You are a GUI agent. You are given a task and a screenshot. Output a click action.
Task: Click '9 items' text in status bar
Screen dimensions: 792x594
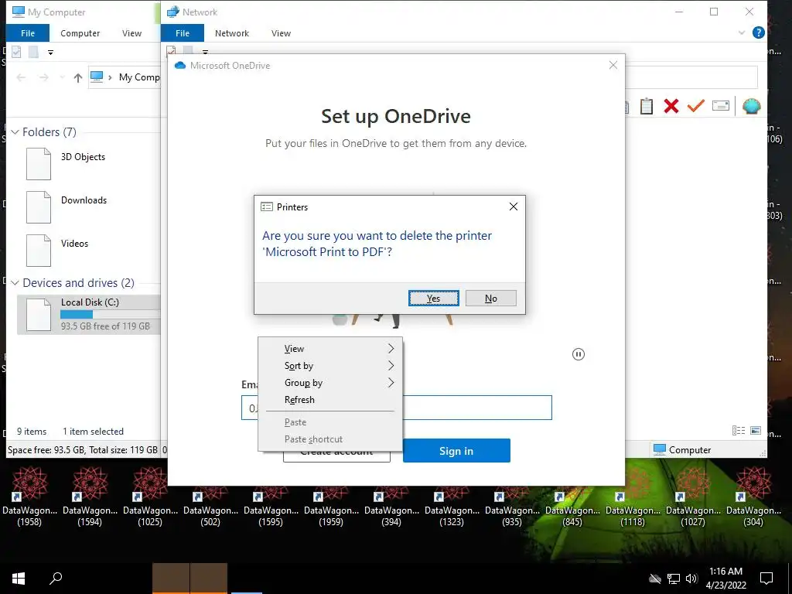point(32,432)
